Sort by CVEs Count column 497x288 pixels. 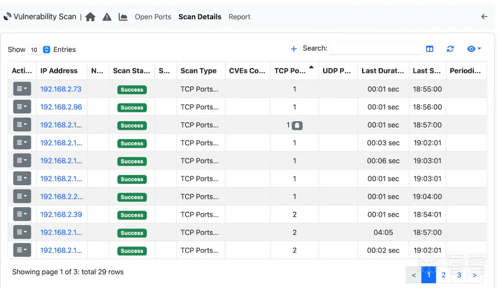[x=247, y=71]
